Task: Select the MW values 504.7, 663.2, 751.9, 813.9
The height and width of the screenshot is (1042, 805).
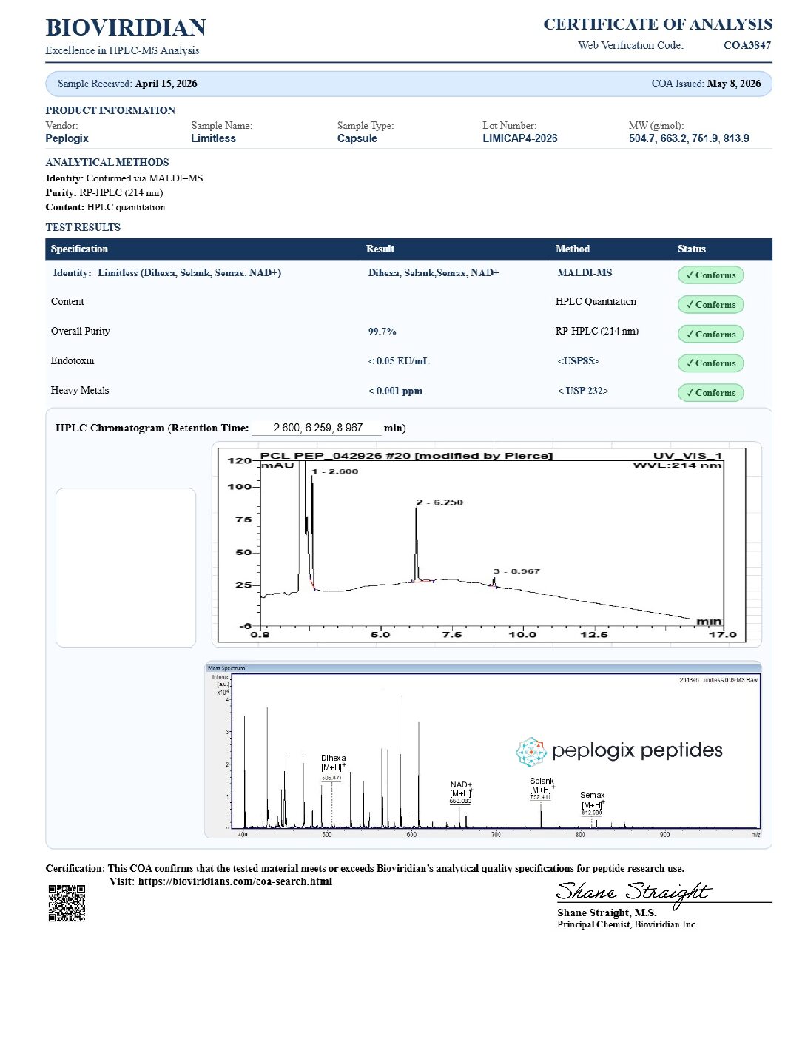Action: [x=689, y=138]
